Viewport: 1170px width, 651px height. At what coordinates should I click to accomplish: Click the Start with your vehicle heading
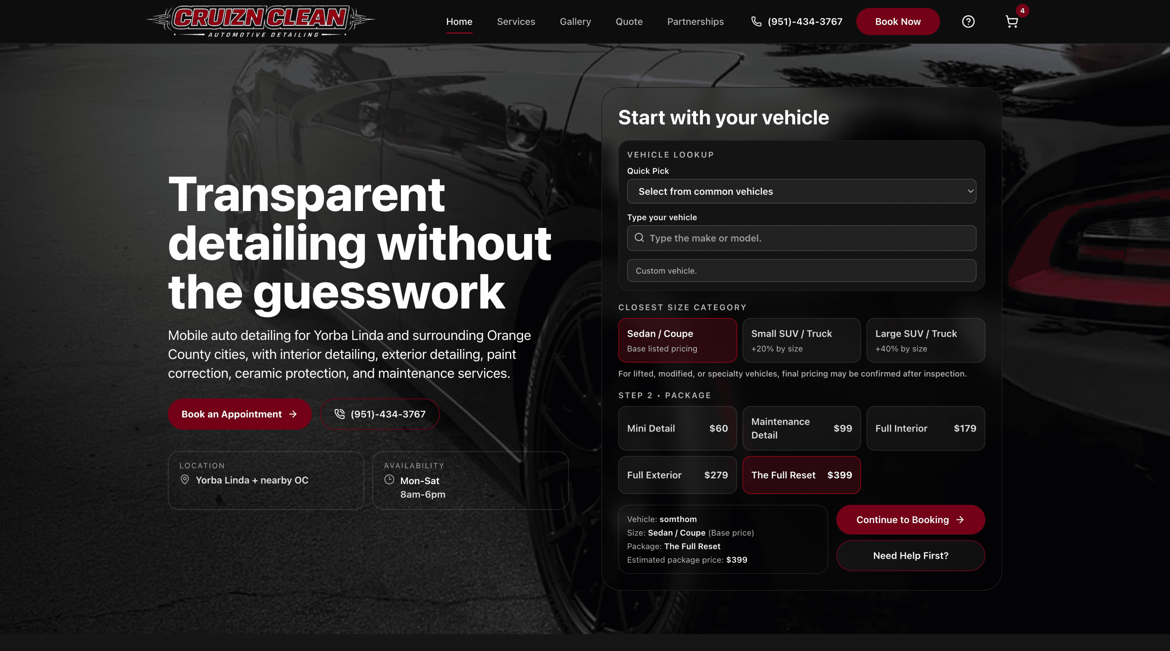[x=723, y=117]
